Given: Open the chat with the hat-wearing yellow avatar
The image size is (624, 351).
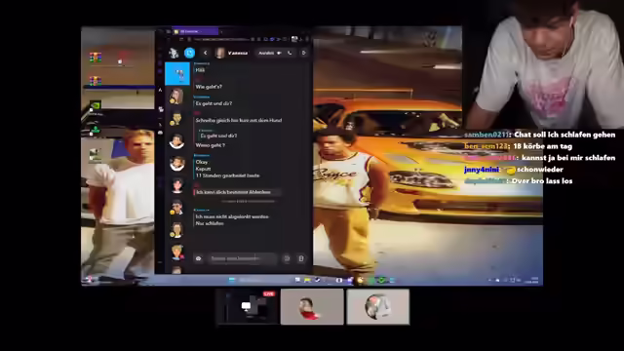Looking at the screenshot, I should coord(176,119).
